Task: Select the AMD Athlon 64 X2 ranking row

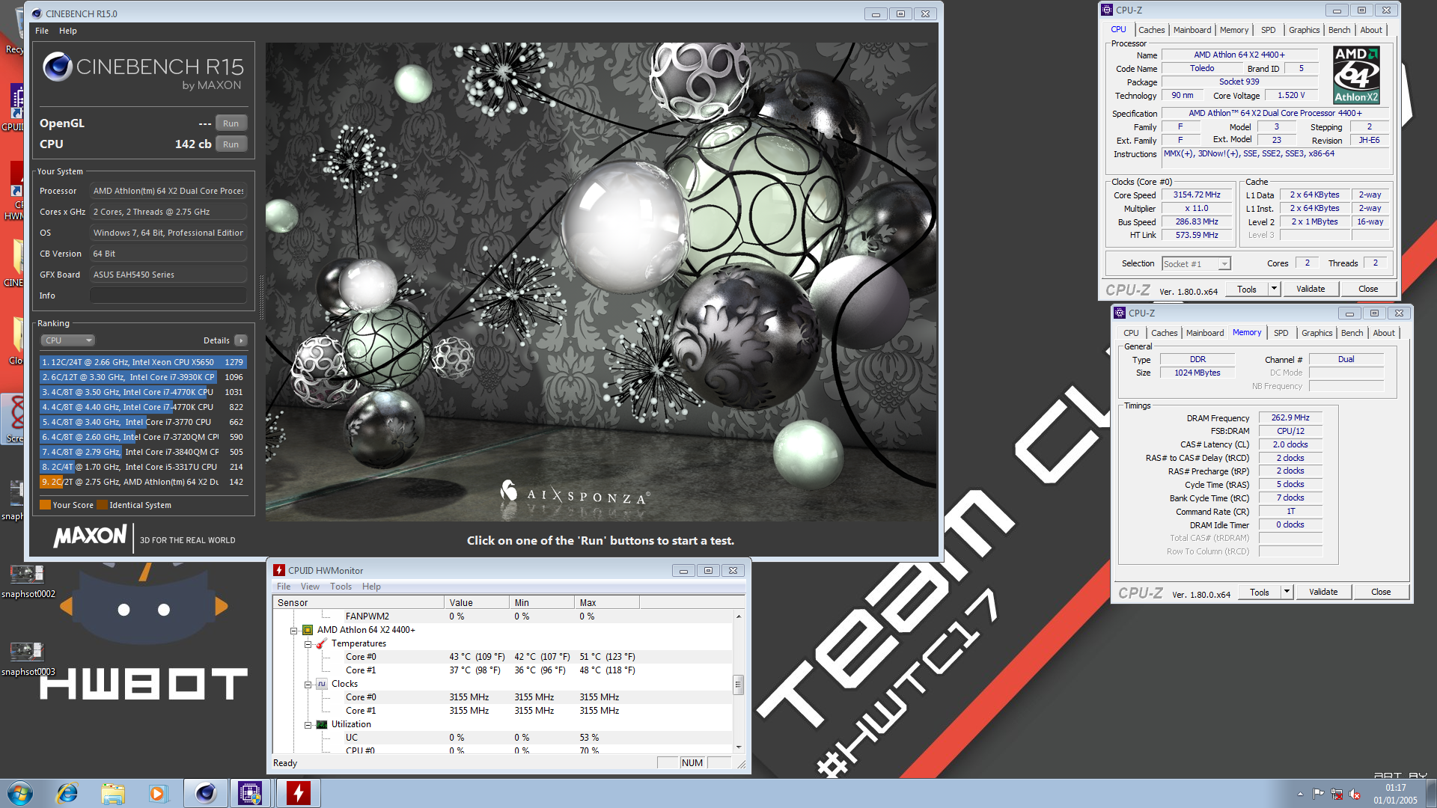Action: 142,482
